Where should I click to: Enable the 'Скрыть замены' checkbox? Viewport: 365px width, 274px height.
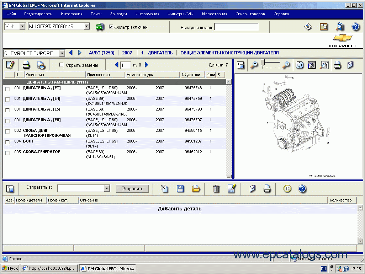[61, 65]
